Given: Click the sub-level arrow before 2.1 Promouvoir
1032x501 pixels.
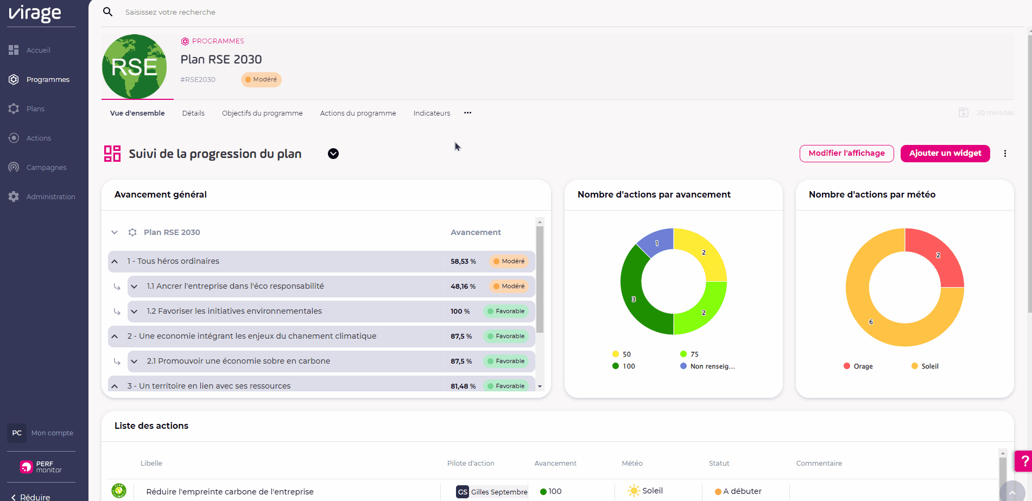Looking at the screenshot, I should point(117,362).
